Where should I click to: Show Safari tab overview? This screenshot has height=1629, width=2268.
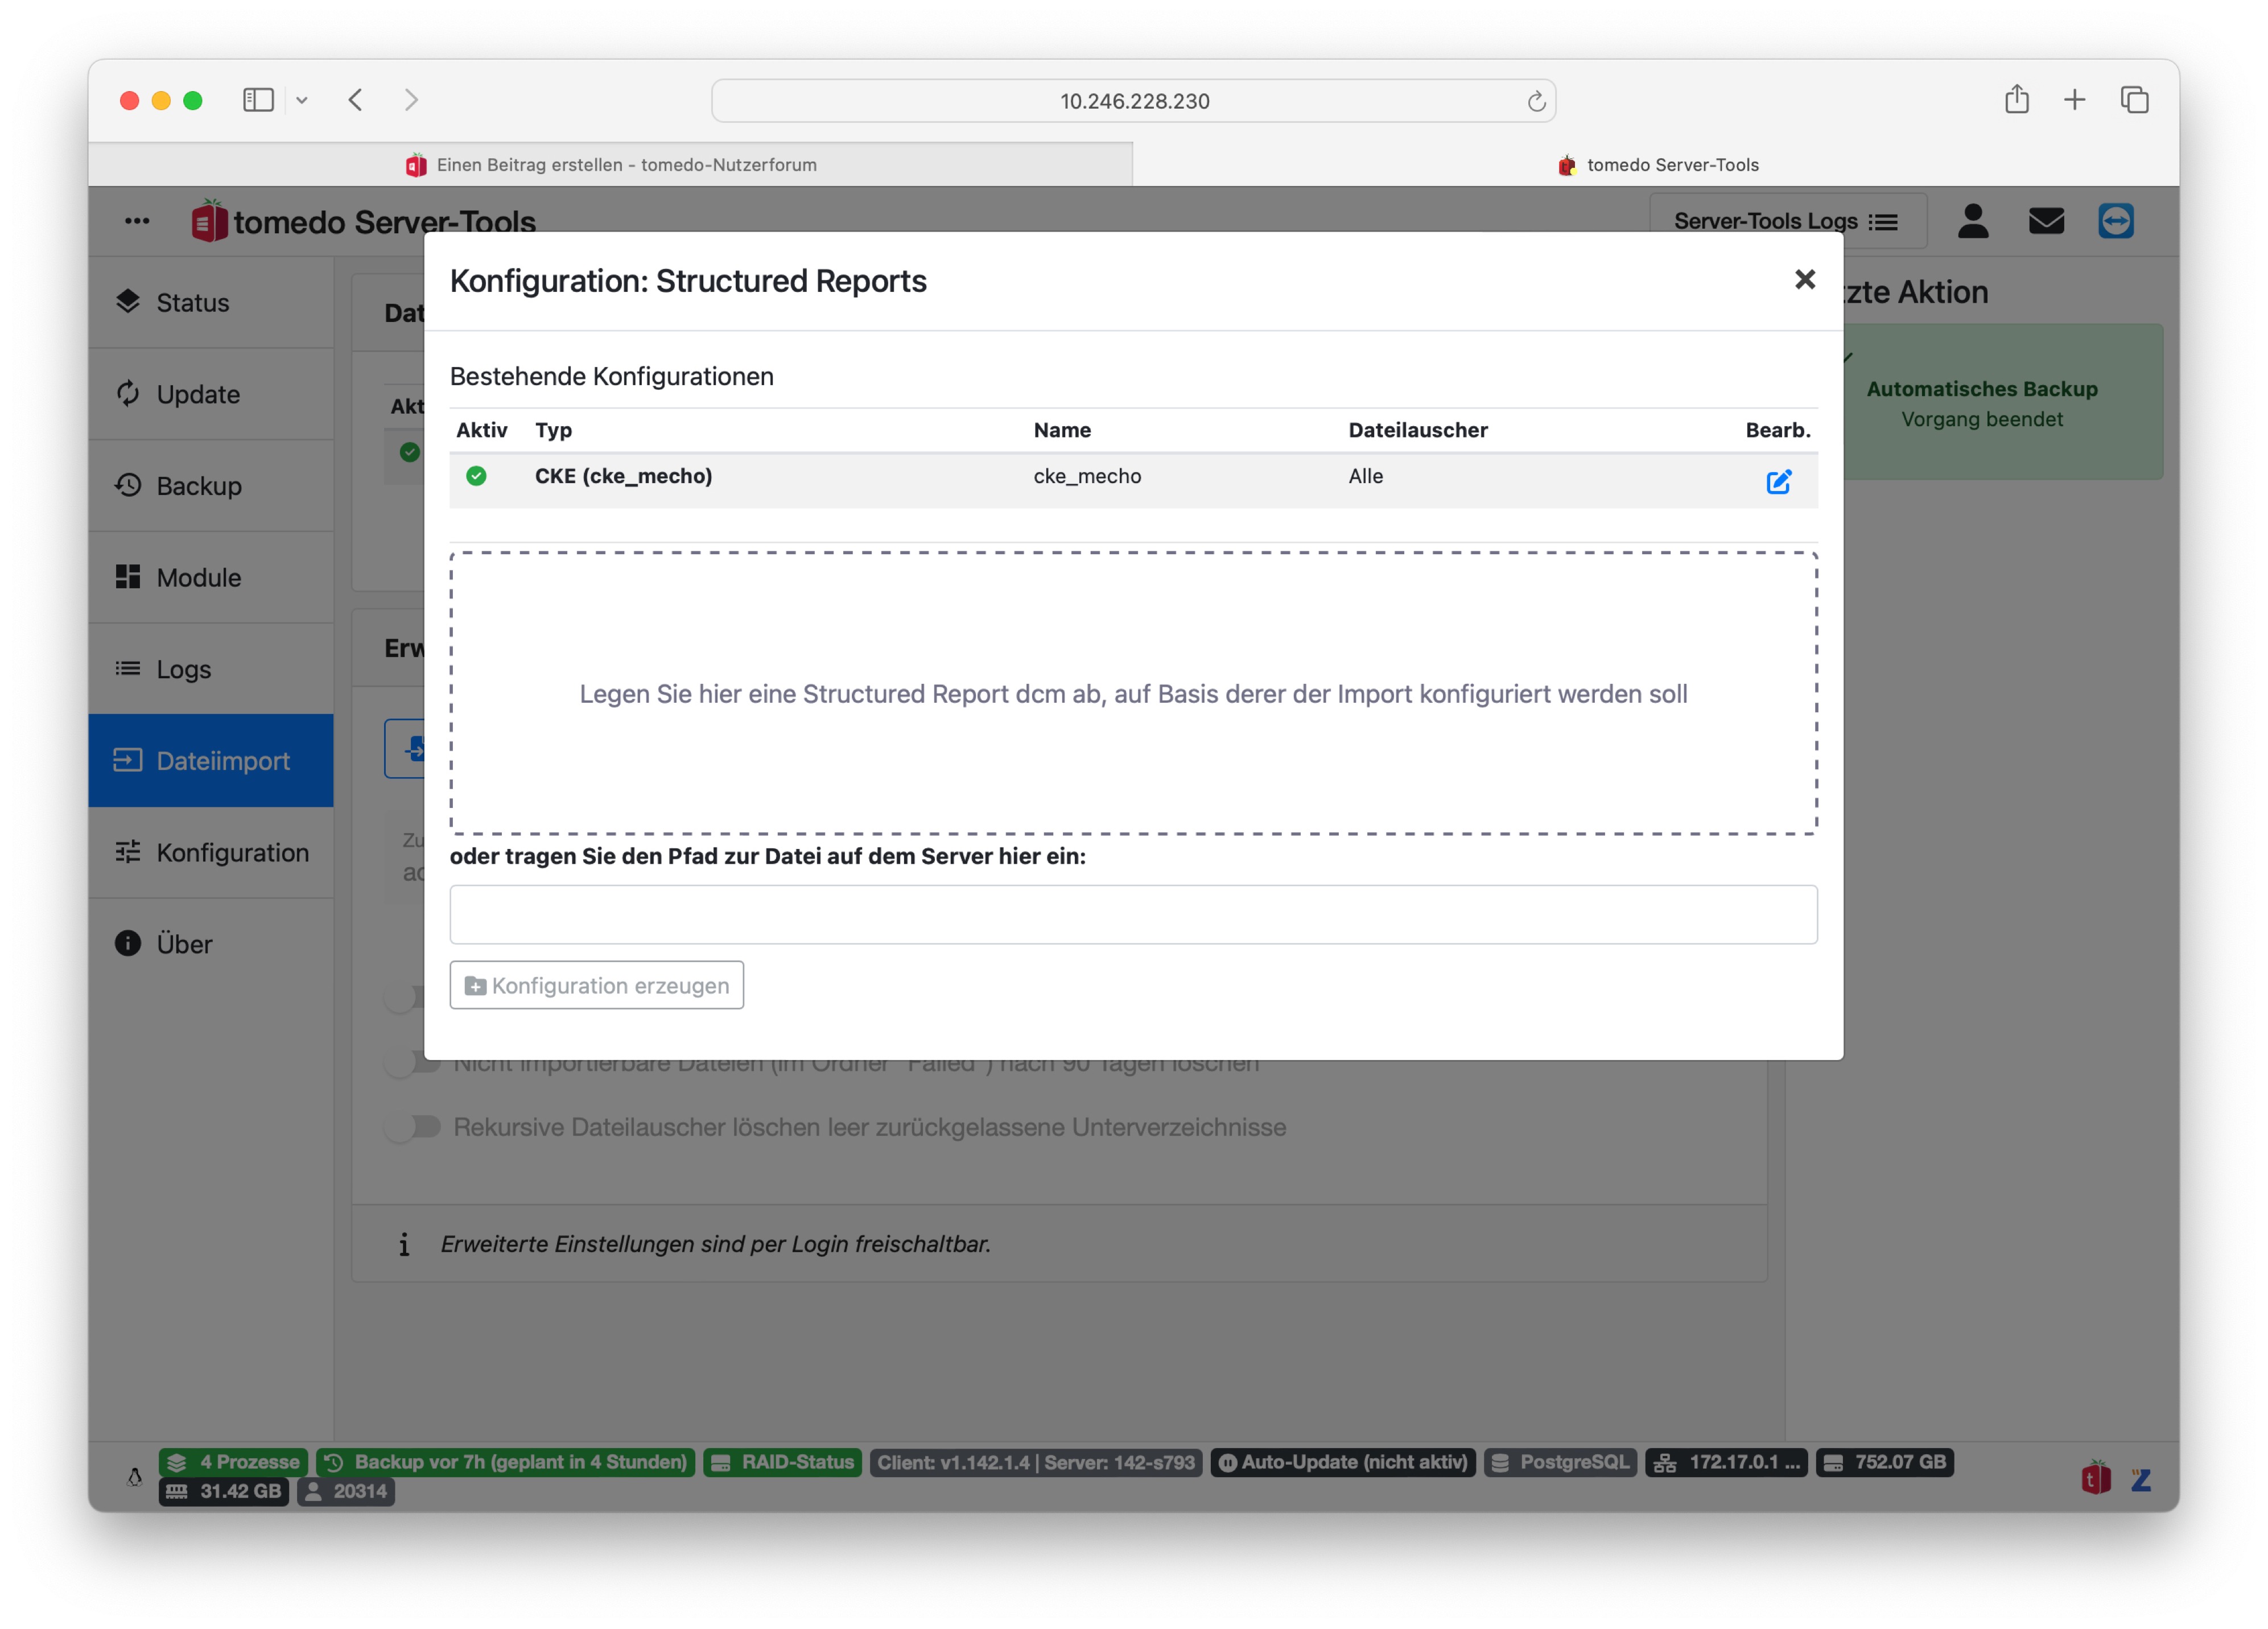point(2134,100)
